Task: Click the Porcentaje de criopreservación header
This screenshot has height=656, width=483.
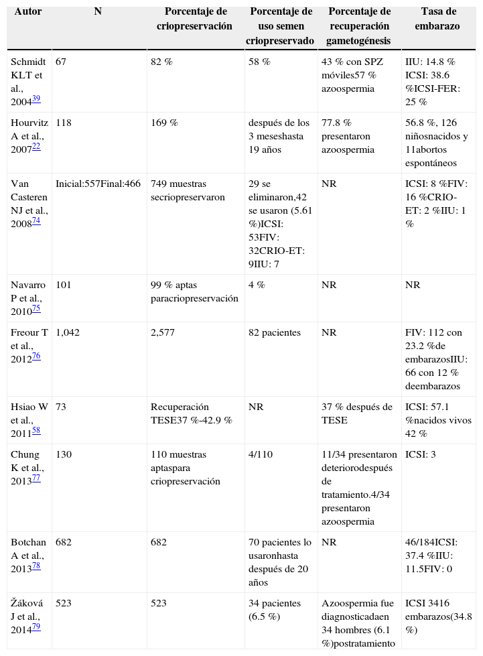Action: pyautogui.click(x=196, y=19)
